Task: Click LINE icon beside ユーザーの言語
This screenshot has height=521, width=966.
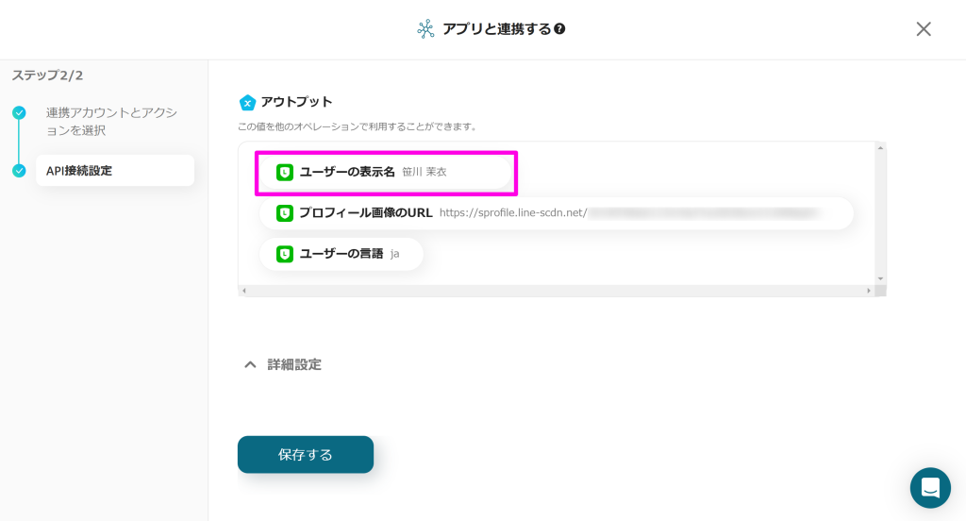Action: coord(285,254)
